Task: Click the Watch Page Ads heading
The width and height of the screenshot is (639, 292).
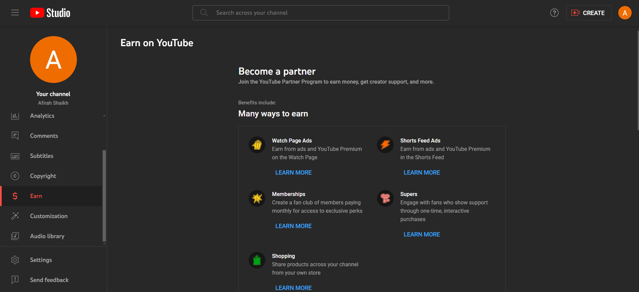Action: [x=292, y=140]
